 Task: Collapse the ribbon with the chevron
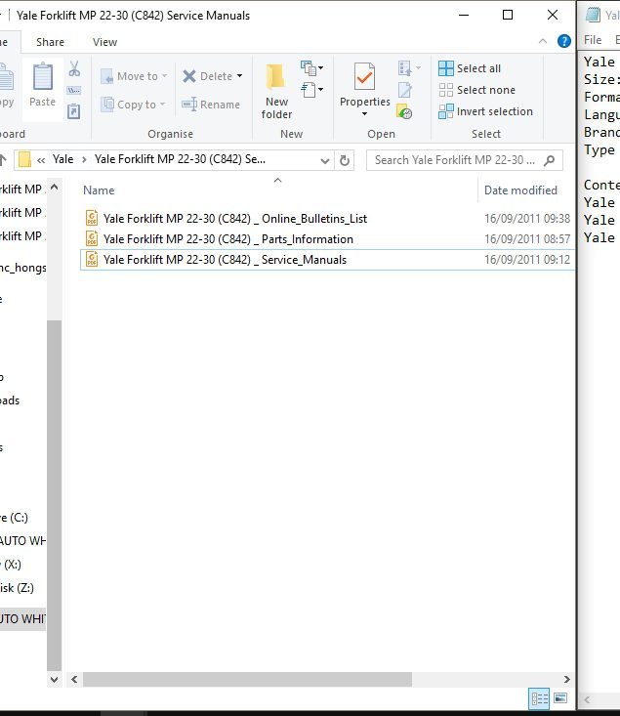point(543,42)
